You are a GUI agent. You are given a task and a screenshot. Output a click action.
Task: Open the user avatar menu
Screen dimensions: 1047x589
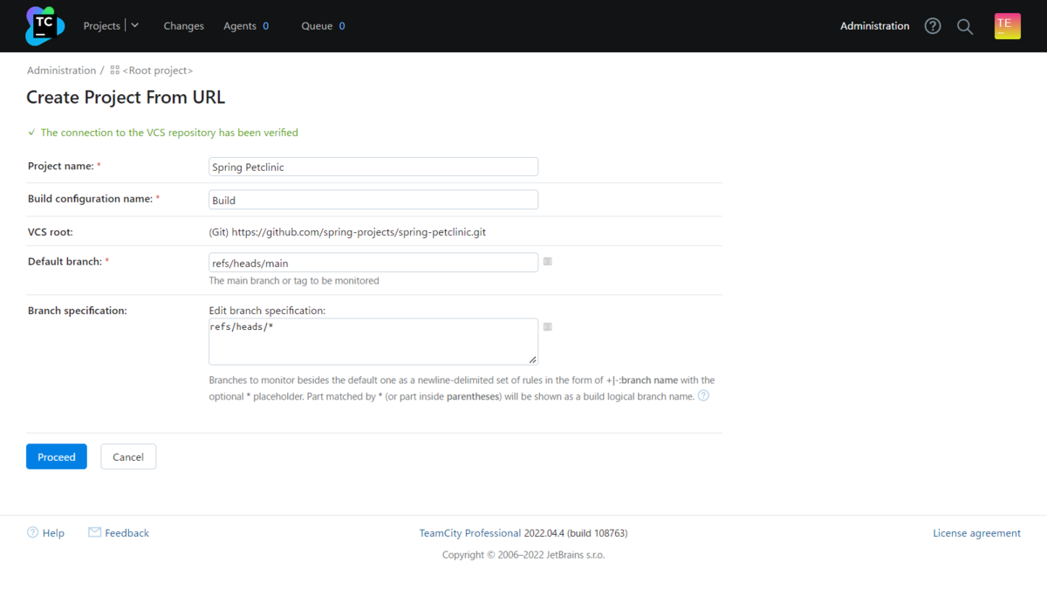pos(1007,26)
